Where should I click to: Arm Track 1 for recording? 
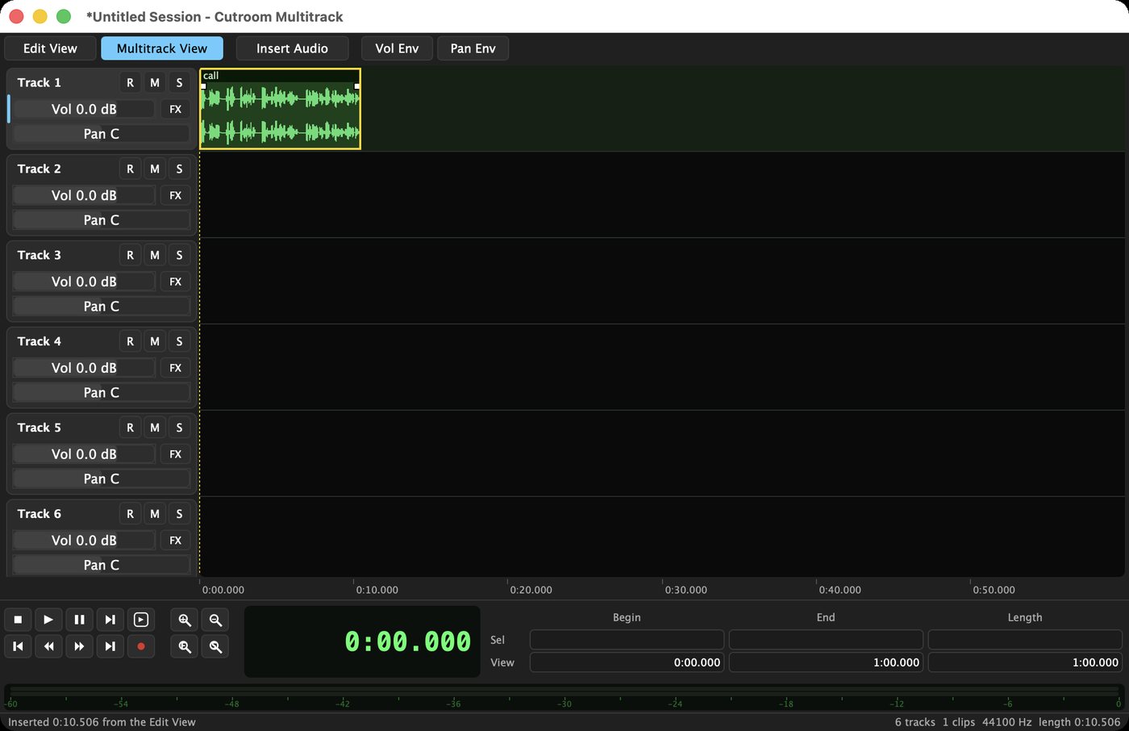click(x=130, y=82)
